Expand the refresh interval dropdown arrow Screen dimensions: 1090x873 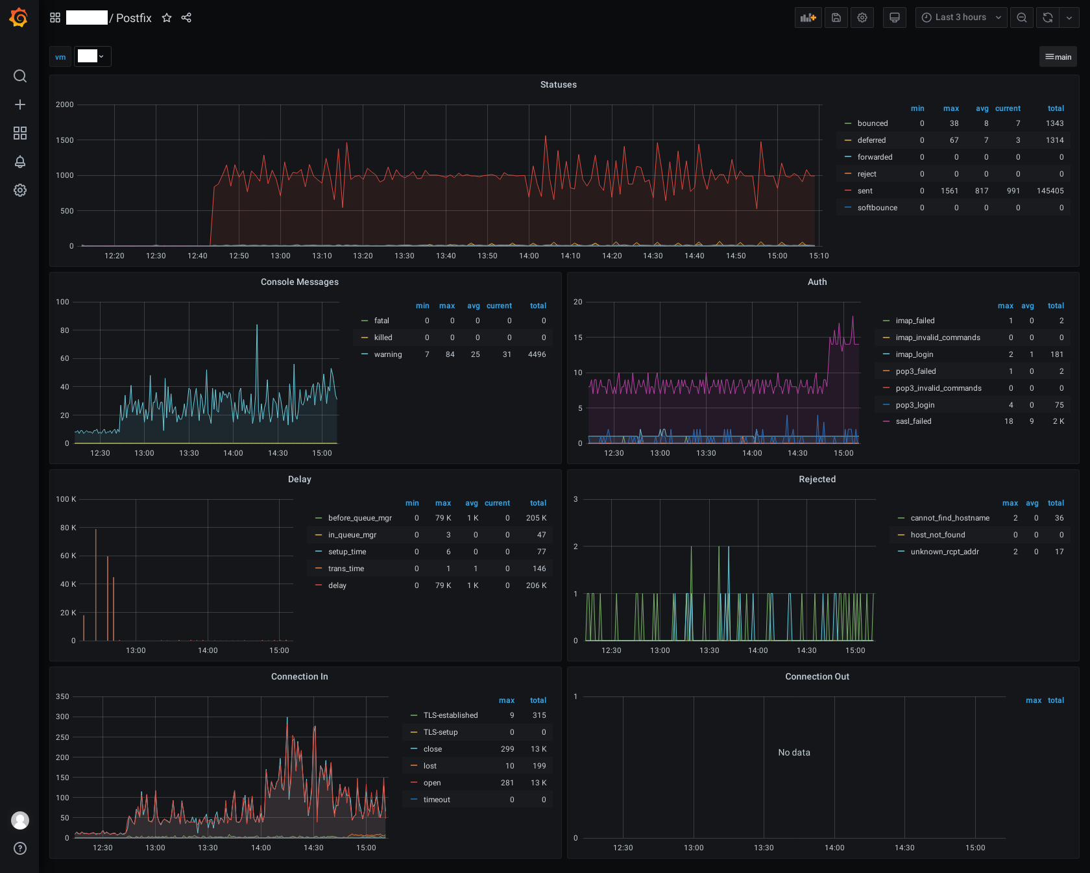1069,18
